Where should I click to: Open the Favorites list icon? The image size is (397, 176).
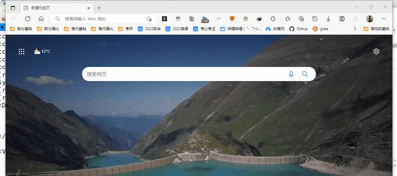288,19
